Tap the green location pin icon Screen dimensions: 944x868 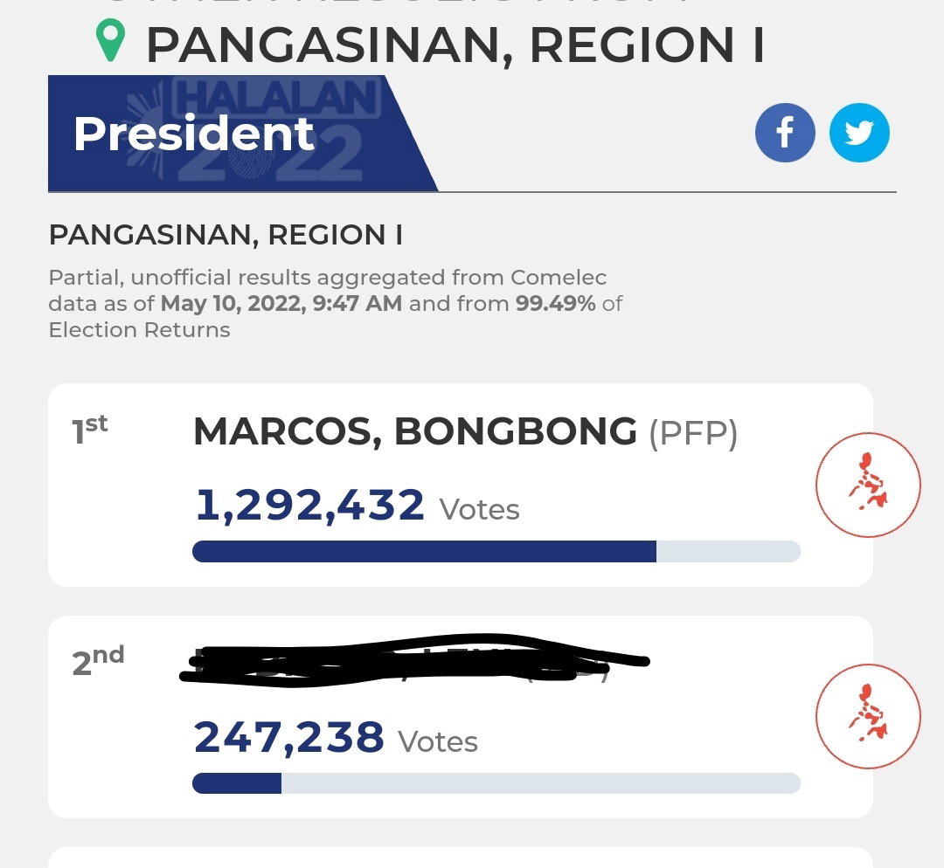point(111,40)
